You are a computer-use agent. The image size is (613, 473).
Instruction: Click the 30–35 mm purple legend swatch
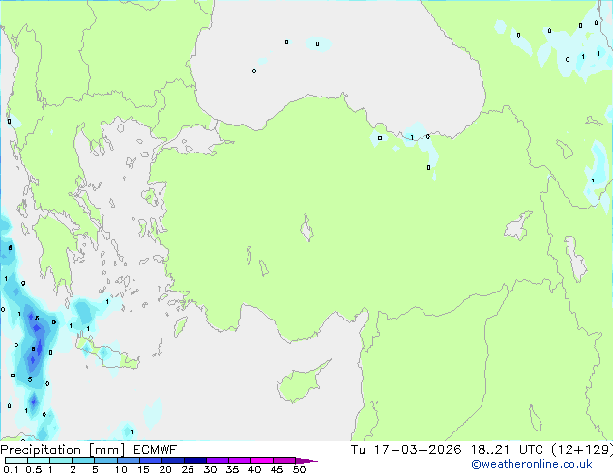pyautogui.click(x=218, y=460)
